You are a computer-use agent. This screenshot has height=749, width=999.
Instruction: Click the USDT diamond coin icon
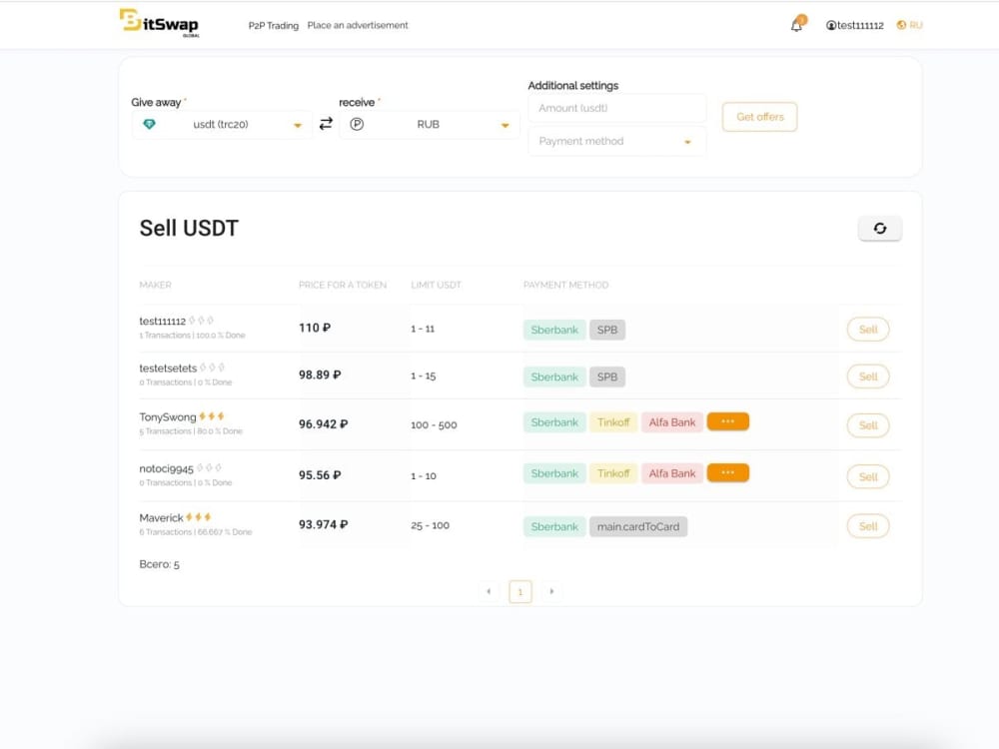tap(149, 124)
